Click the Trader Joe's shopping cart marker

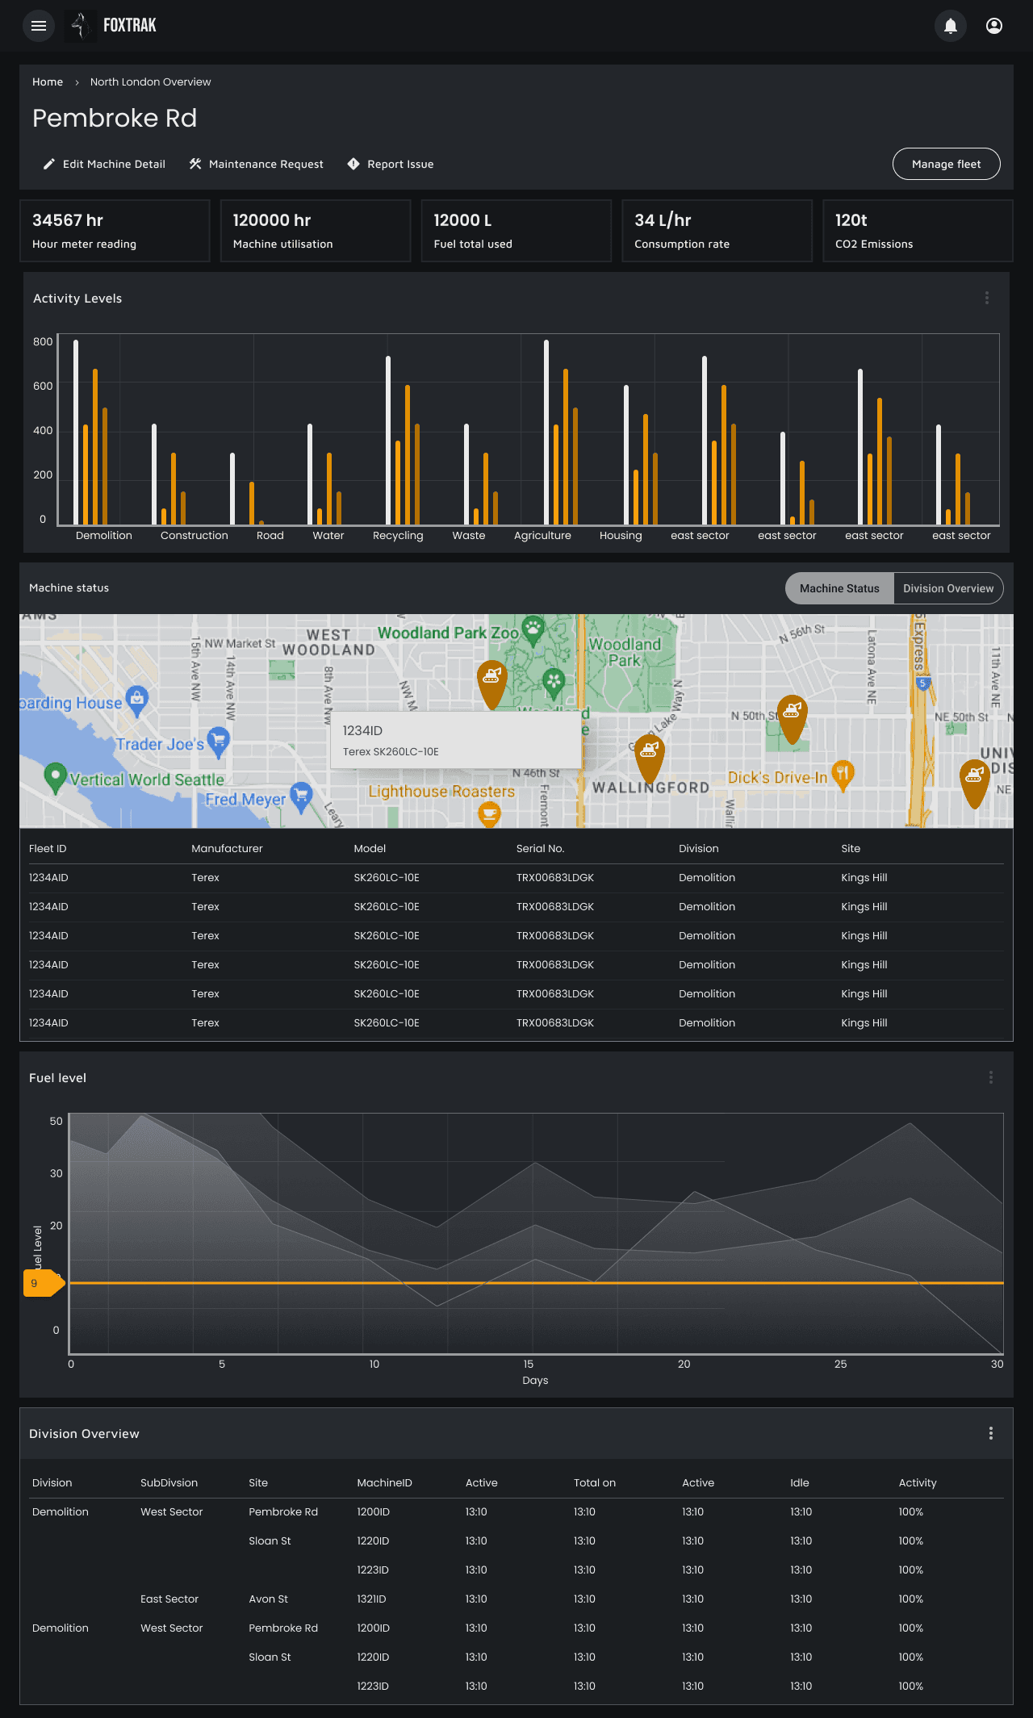point(219,742)
